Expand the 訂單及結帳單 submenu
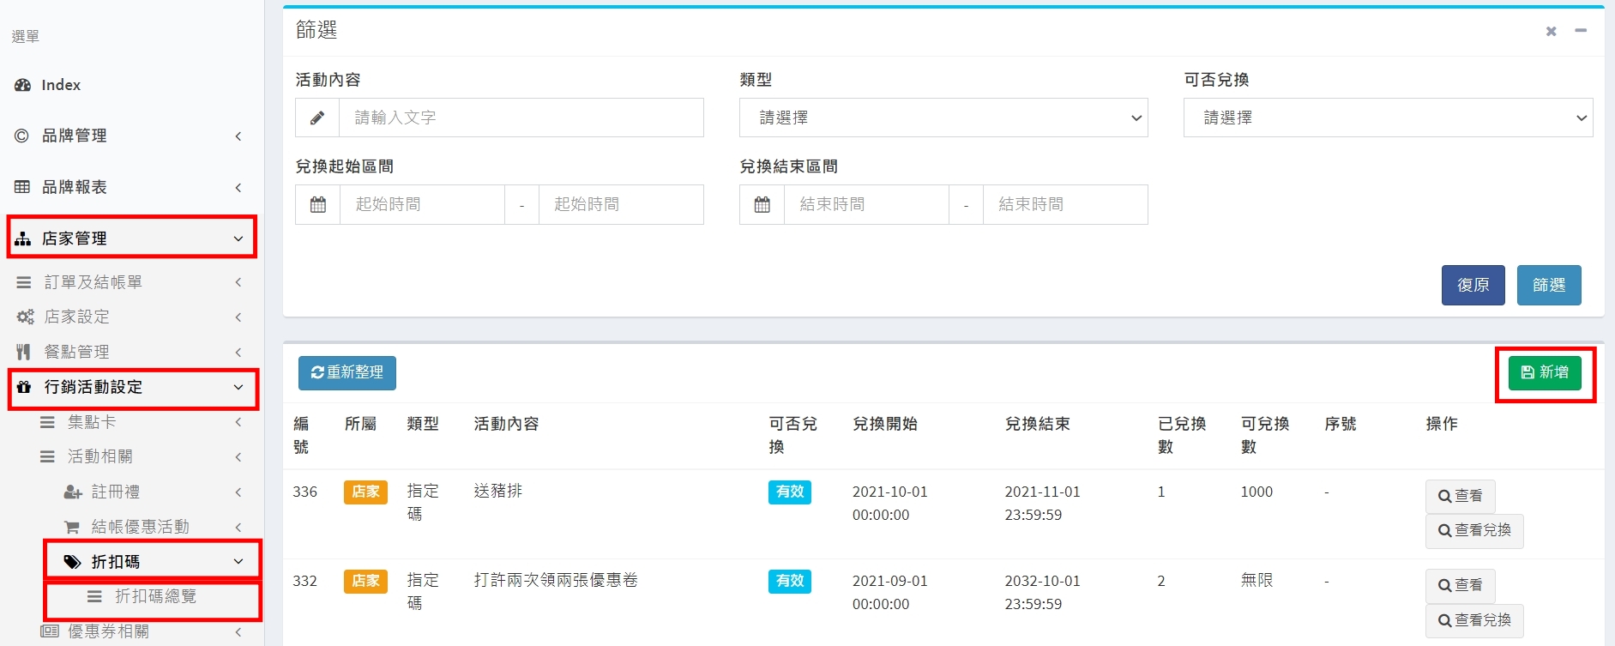This screenshot has width=1615, height=646. (129, 282)
